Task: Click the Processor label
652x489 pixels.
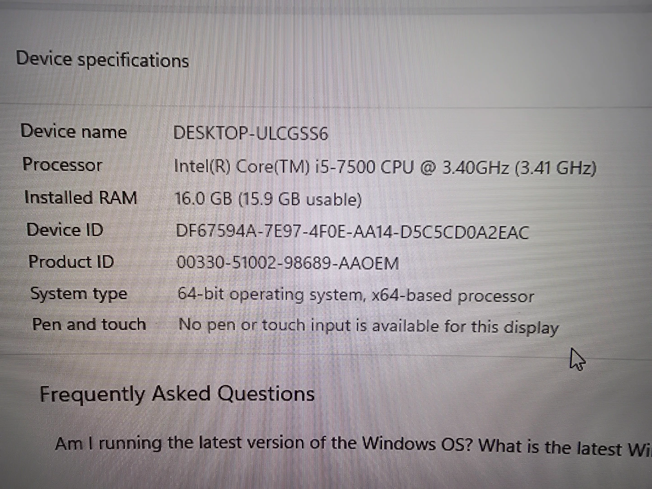Action: tap(62, 165)
